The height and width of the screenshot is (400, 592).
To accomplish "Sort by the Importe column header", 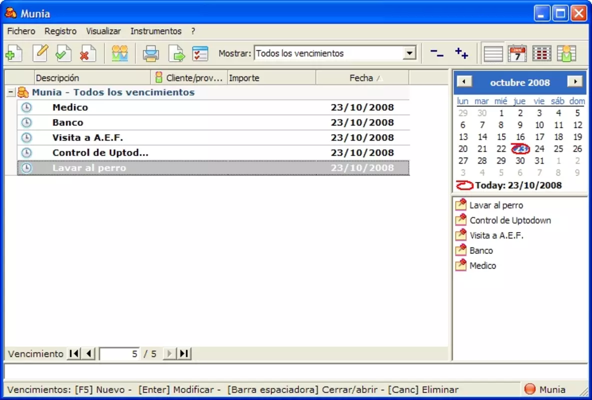I will click(271, 78).
